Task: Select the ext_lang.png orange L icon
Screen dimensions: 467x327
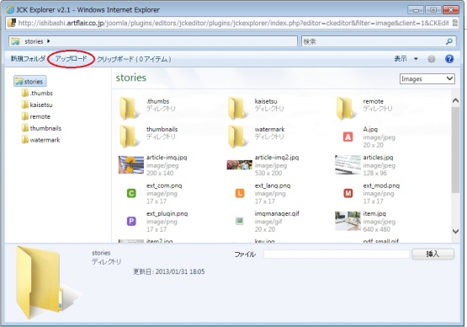Action: coord(240,193)
